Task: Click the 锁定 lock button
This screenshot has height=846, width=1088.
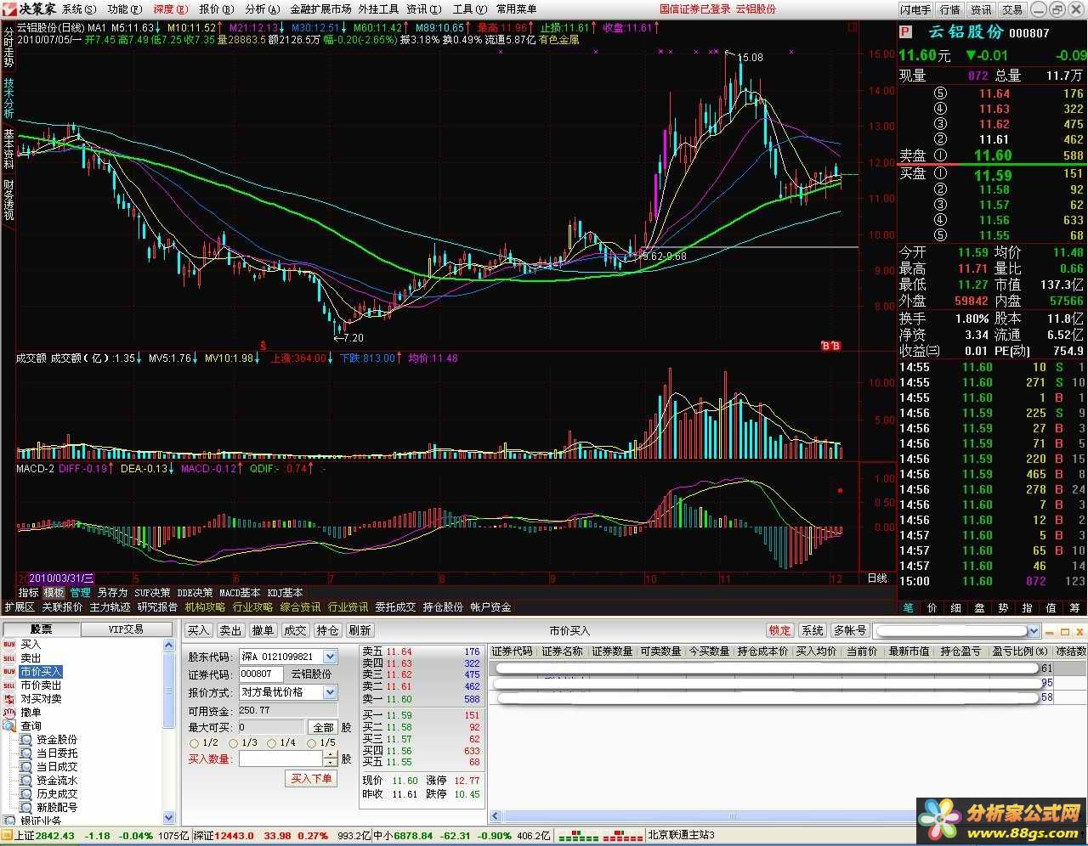Action: point(779,630)
